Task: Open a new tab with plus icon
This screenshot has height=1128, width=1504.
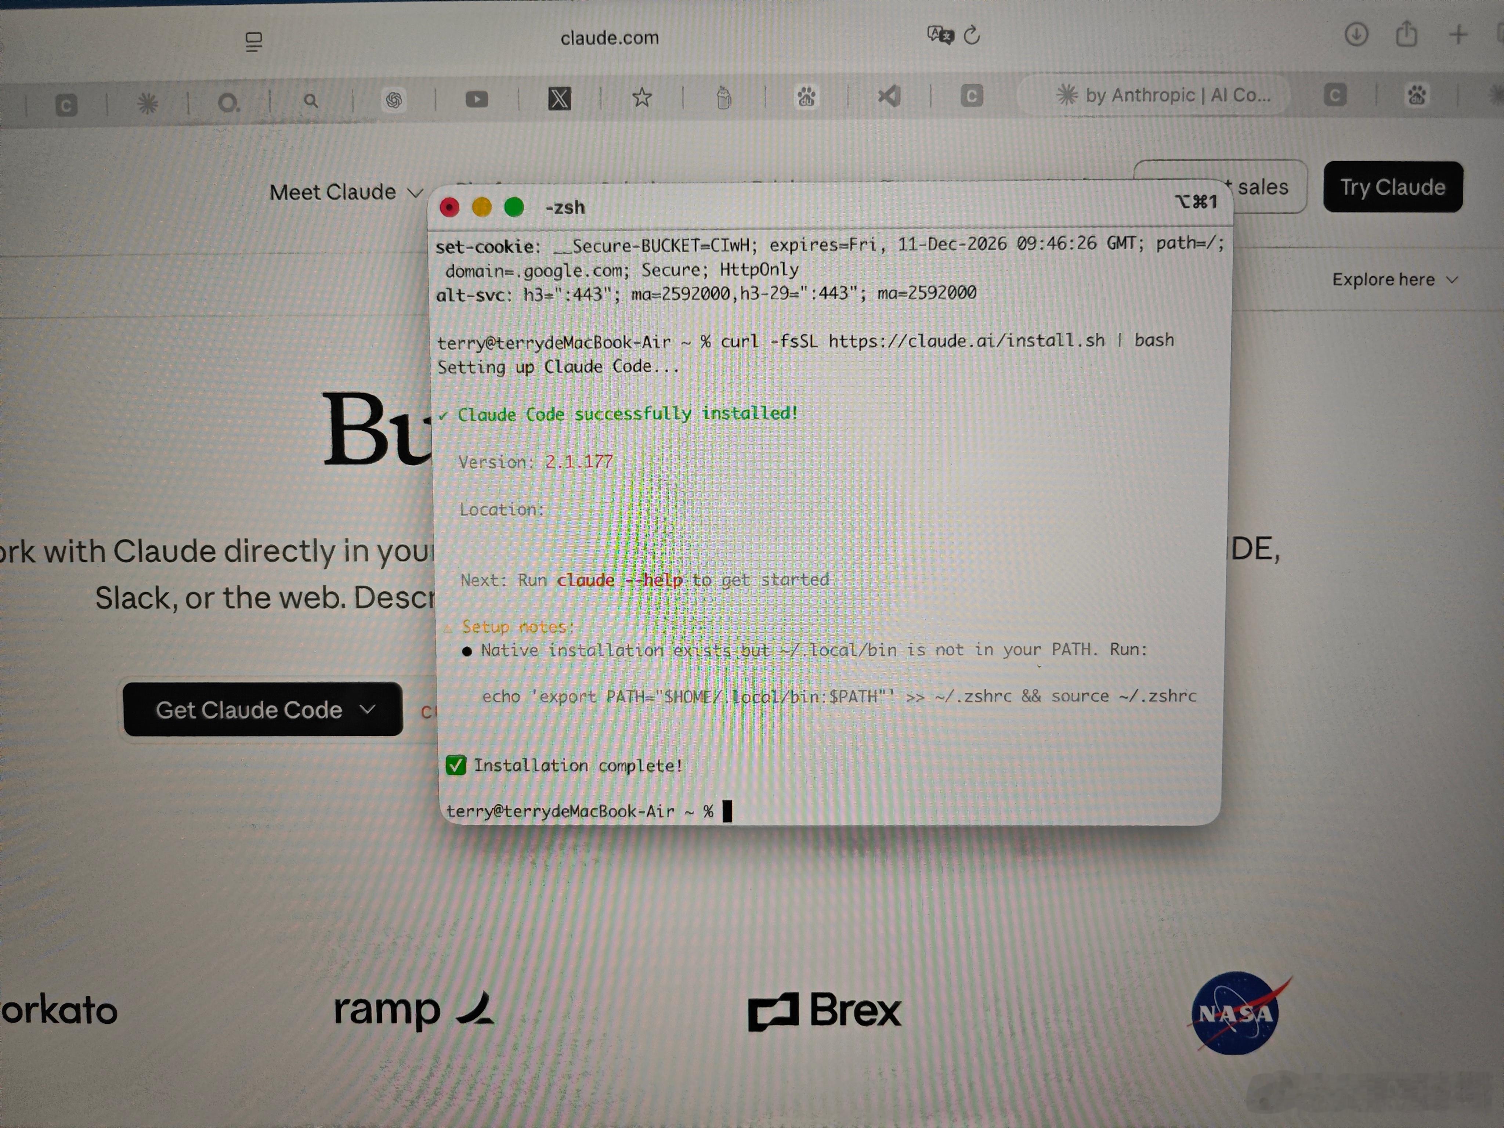Action: point(1458,34)
